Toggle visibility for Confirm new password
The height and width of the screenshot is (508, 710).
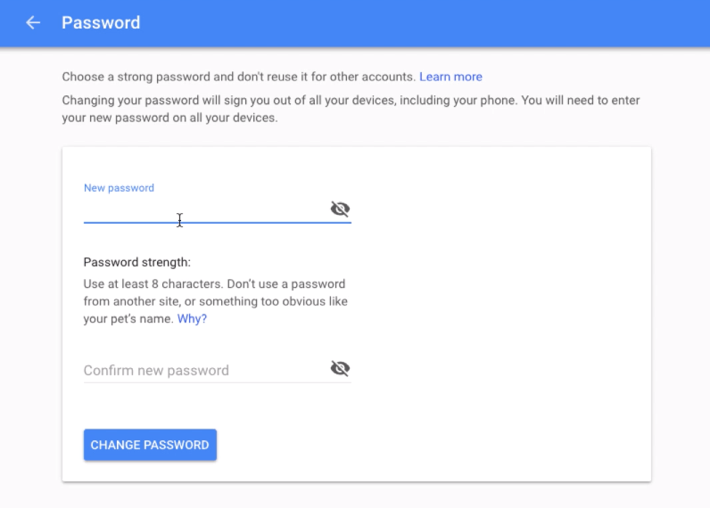pos(339,368)
